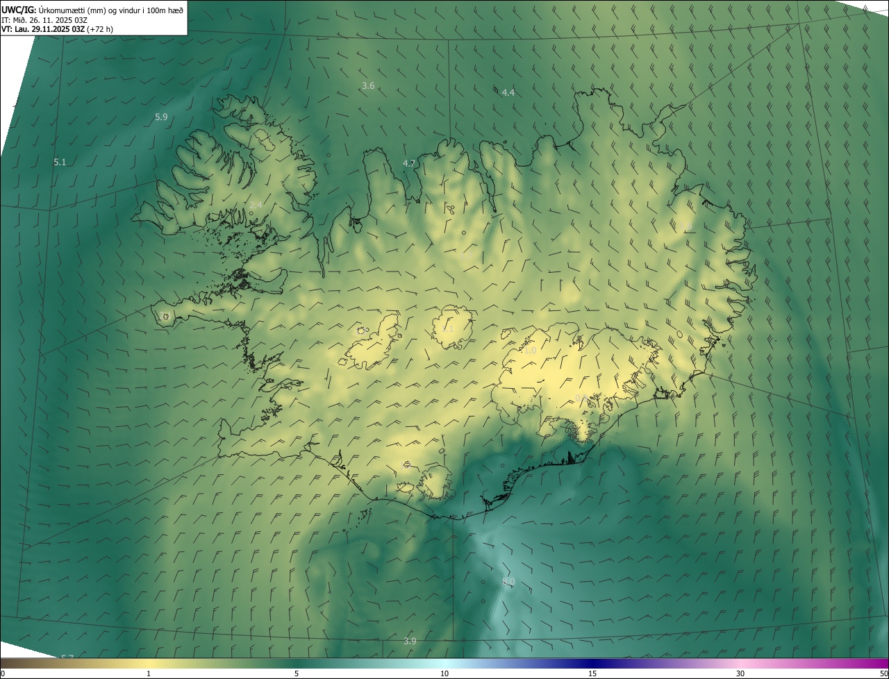Click the 5 tick on the color scale
This screenshot has width=889, height=679.
(x=297, y=674)
